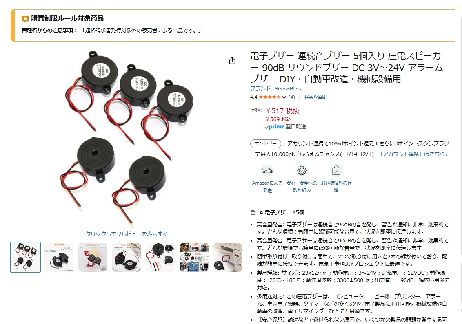Viewport: 462px width, 324px height.
Task: Click the お客様情報の保護 shopping bag icon
Action: [336, 170]
